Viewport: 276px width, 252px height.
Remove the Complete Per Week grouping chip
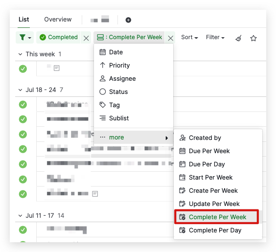coord(170,38)
